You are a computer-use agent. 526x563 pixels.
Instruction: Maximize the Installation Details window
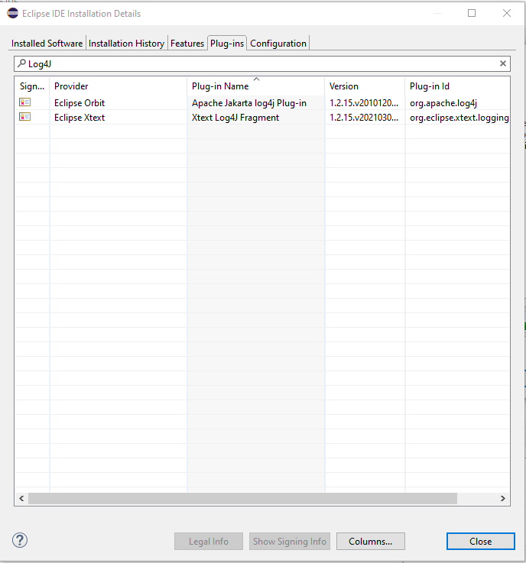(472, 13)
